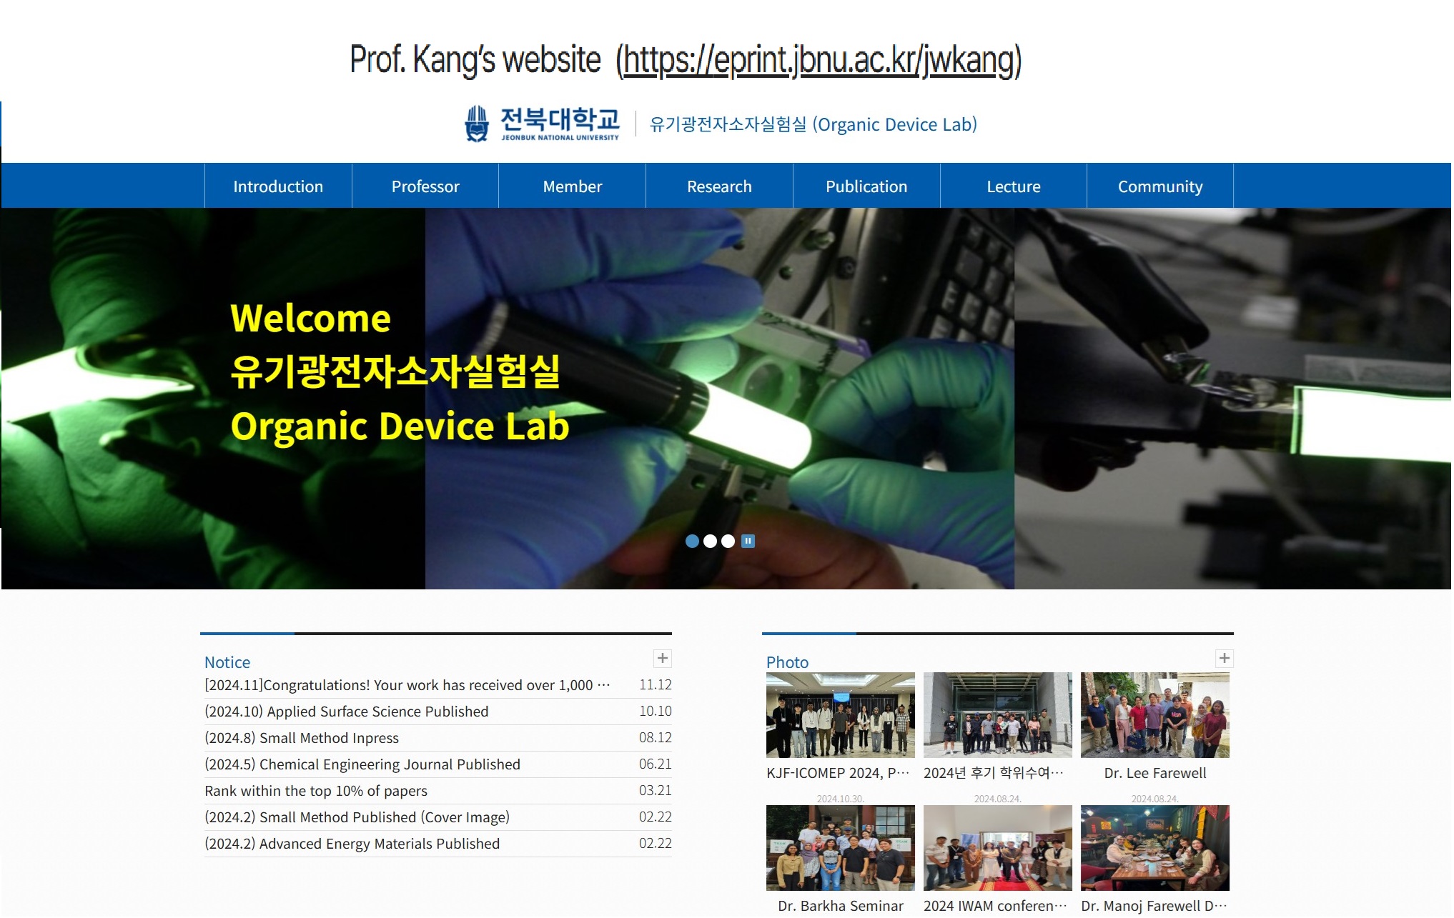Screen dimensions: 1454x918
Task: Expand the Notice section with plus icon
Action: point(663,659)
